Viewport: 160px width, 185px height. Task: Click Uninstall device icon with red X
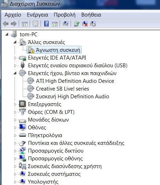[x=85, y=24]
